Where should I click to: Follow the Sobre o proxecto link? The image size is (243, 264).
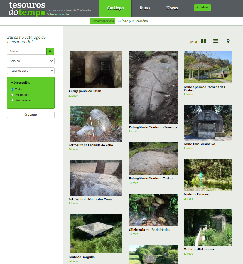(58, 14)
